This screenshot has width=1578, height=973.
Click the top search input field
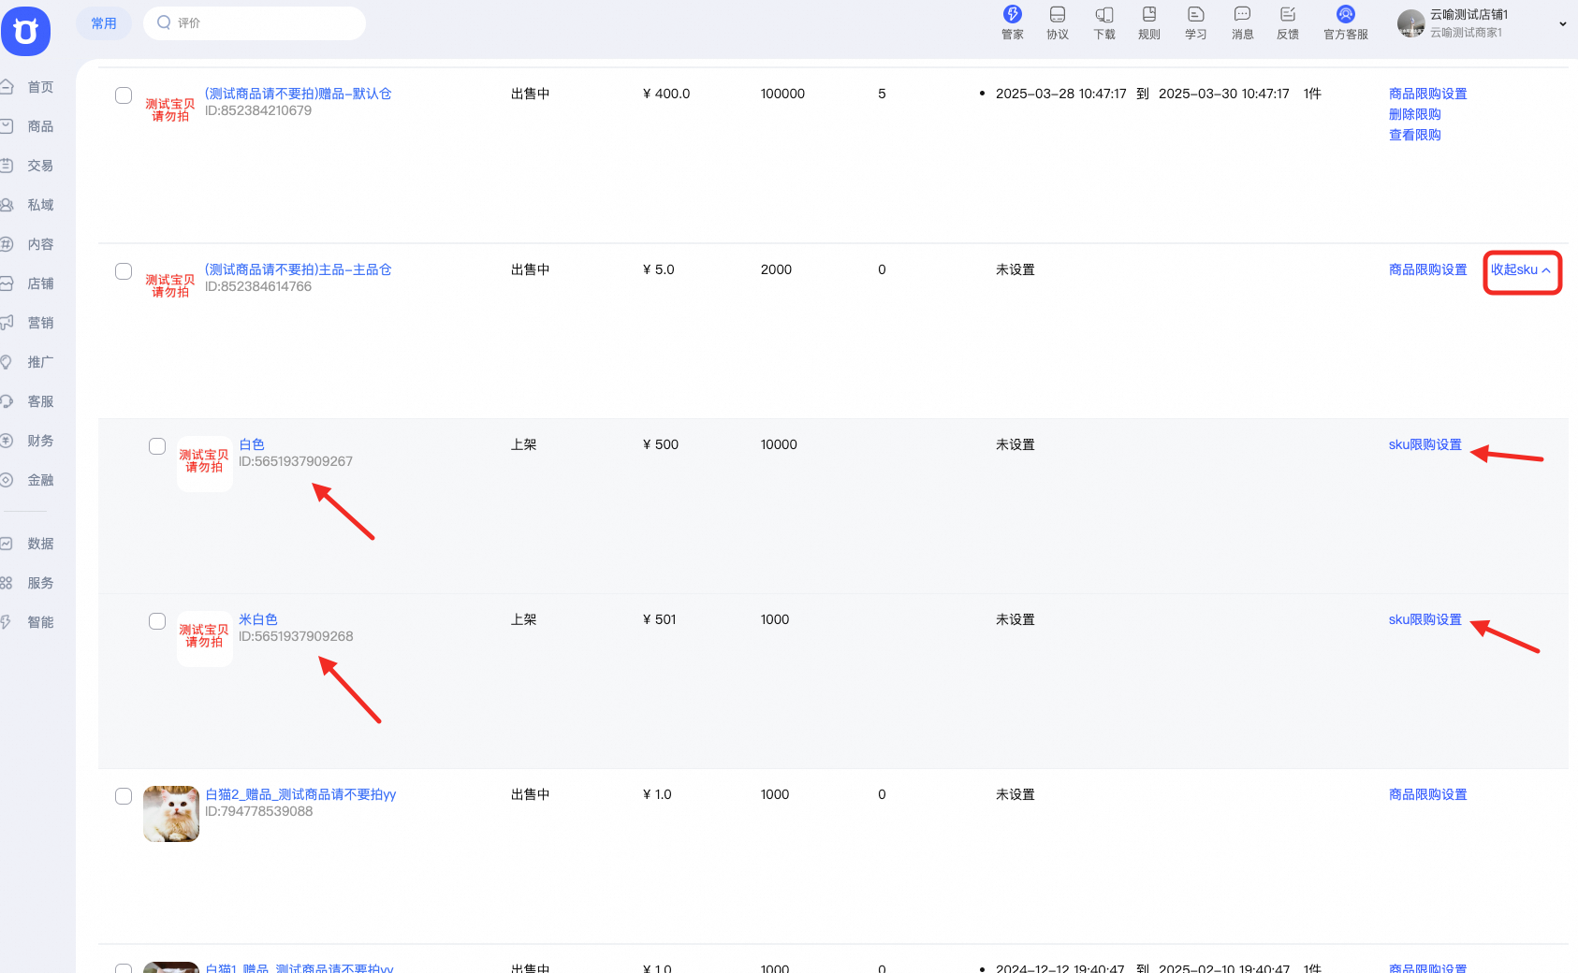255,23
